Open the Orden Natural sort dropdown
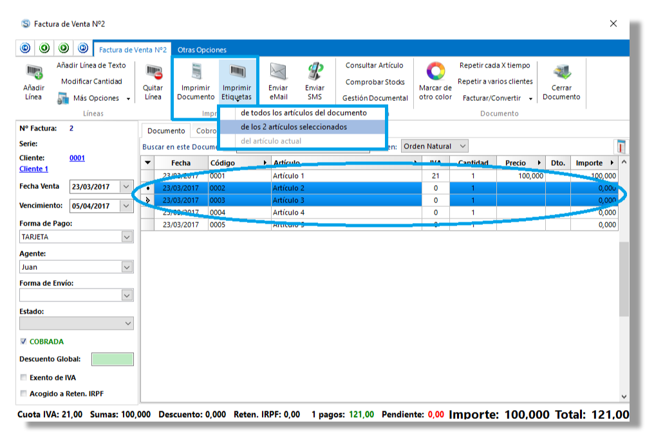This screenshot has height=437, width=645. tap(463, 147)
